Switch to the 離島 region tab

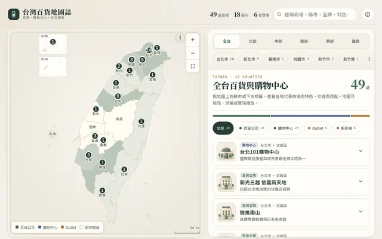[356, 41]
